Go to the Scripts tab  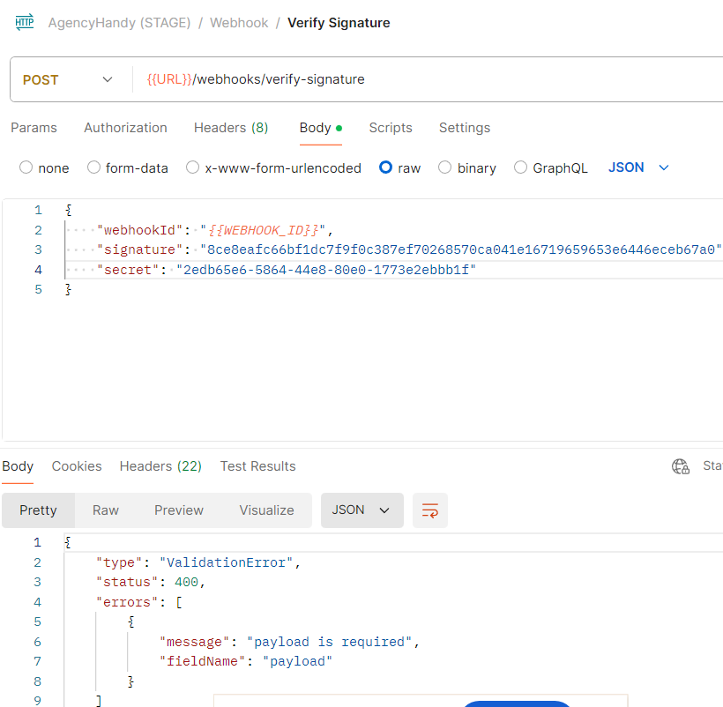pyautogui.click(x=391, y=128)
